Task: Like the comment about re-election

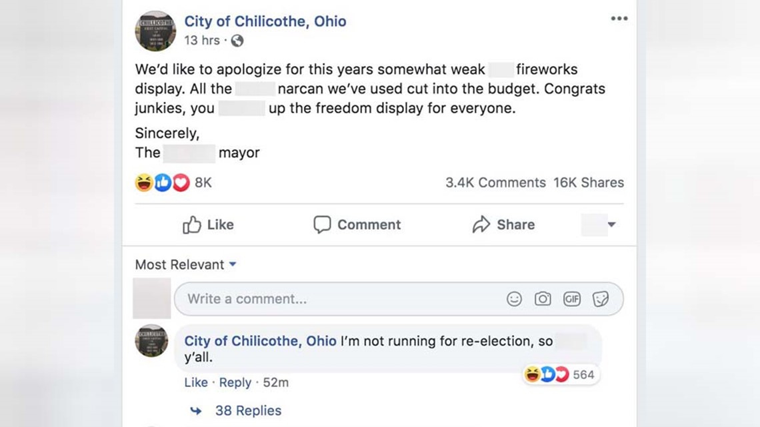Action: click(x=196, y=382)
